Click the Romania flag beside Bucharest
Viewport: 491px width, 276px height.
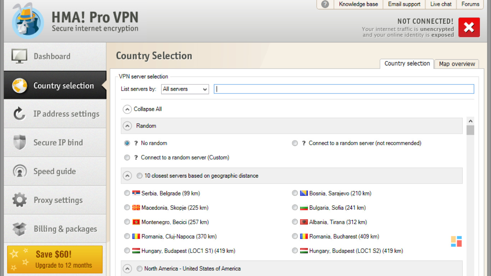pyautogui.click(x=304, y=236)
